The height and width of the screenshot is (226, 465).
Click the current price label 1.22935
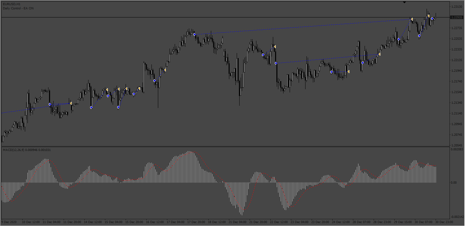coord(457,17)
